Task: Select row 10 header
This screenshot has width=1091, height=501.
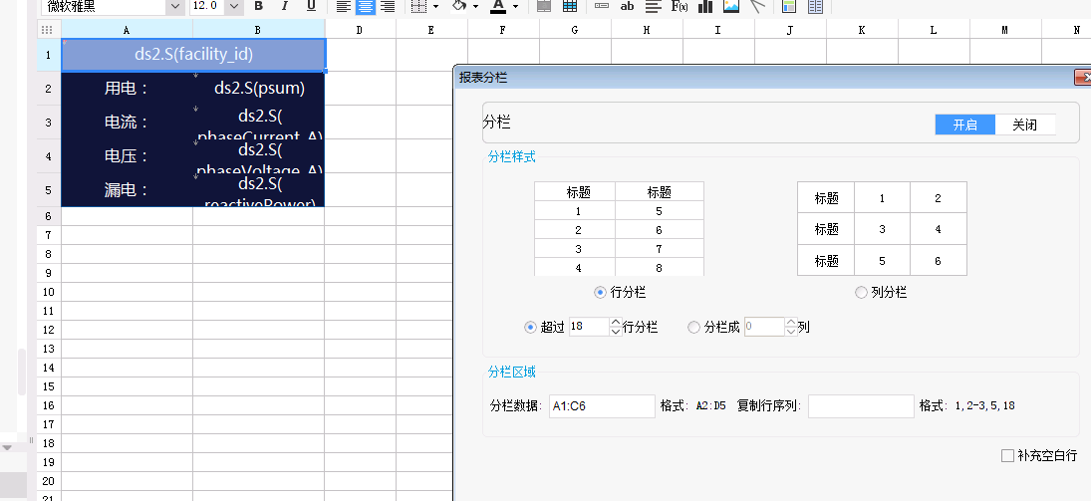Action: [x=49, y=292]
